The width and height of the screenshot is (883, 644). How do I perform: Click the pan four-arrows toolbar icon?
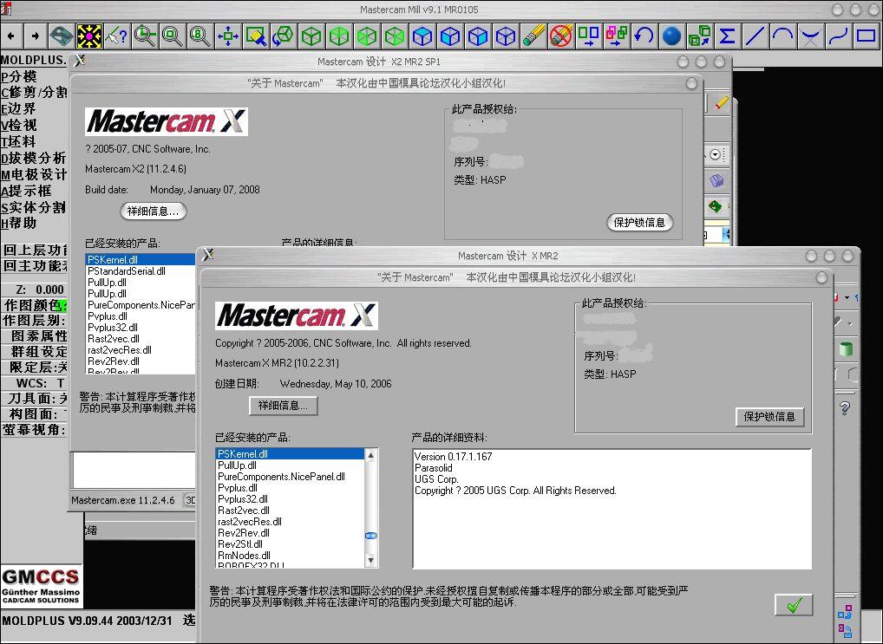click(x=228, y=36)
